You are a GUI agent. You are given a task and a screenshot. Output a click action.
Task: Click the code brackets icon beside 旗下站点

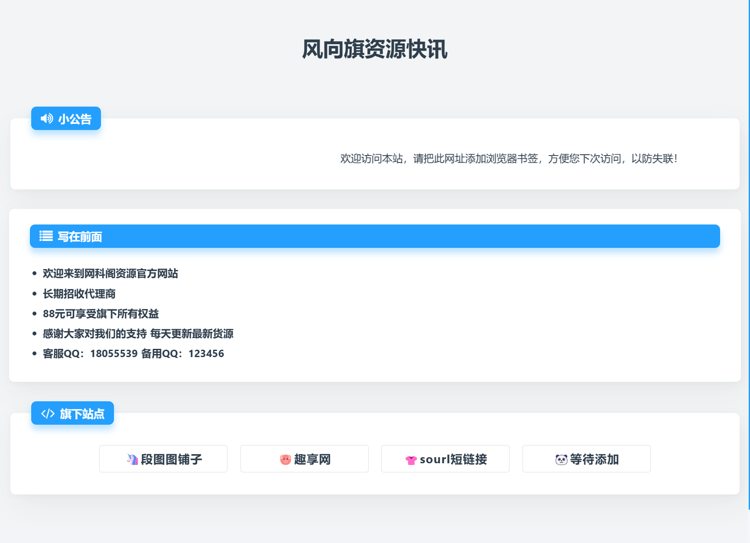click(48, 413)
